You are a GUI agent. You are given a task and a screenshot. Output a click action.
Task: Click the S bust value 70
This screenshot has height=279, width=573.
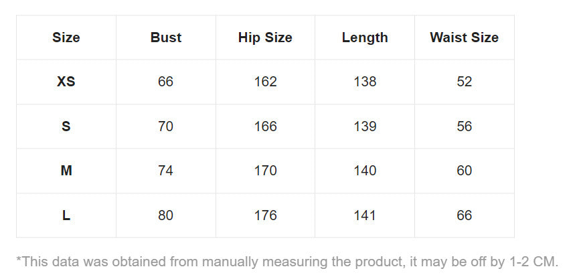pos(166,126)
